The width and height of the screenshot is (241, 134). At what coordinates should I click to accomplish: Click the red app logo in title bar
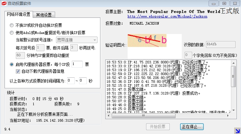click(x=4, y=3)
